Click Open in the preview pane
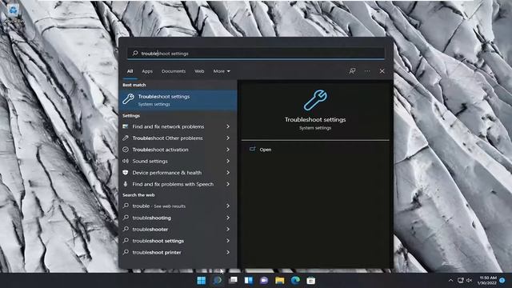The image size is (512, 288). tap(265, 150)
